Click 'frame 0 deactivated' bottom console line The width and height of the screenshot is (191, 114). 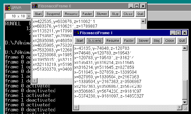pyautogui.click(x=30, y=110)
